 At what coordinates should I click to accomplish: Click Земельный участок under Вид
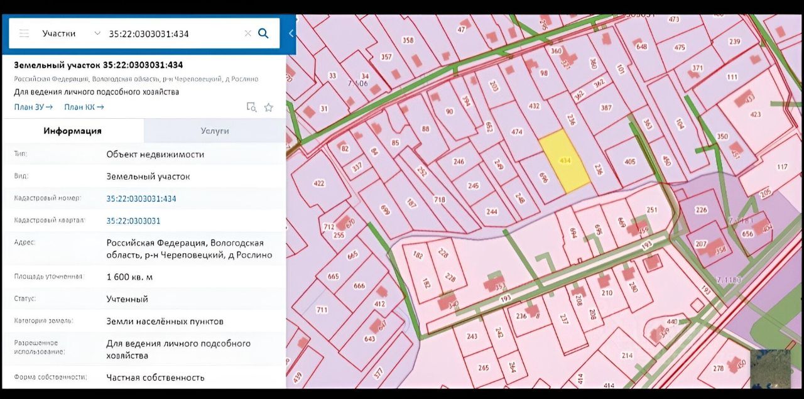(148, 177)
